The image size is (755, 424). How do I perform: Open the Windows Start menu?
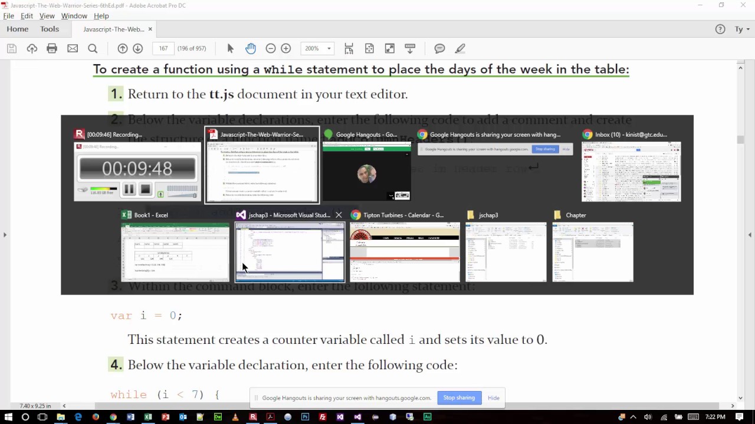[x=8, y=417]
